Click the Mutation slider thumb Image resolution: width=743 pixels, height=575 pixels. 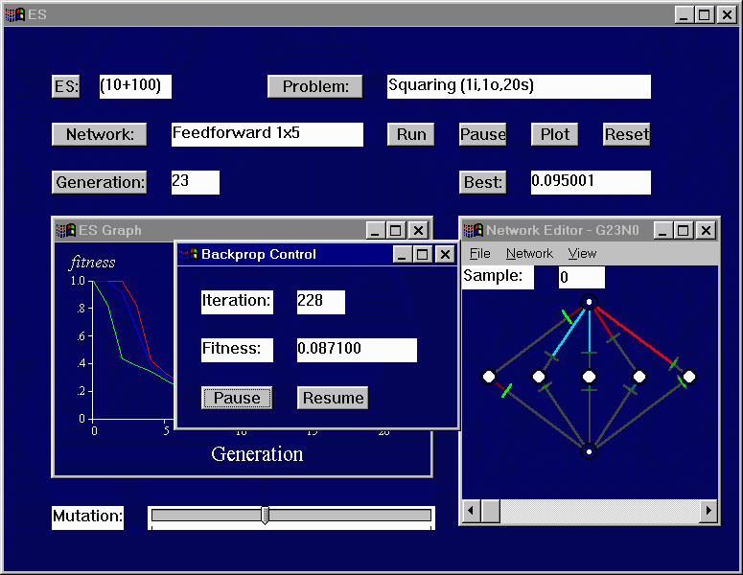coord(266,516)
